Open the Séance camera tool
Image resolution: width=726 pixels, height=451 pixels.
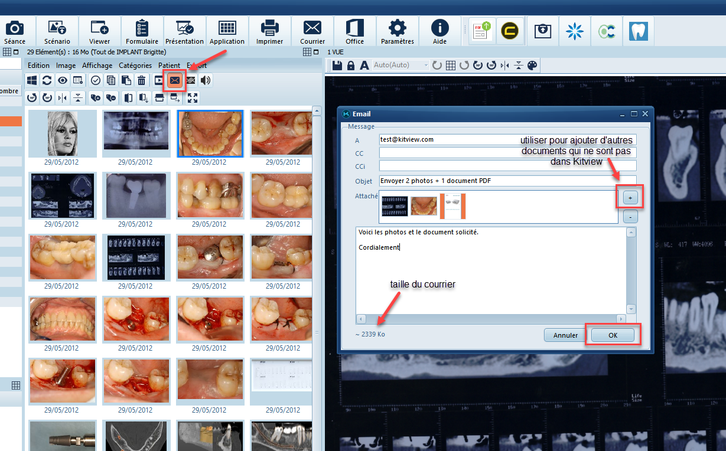coord(15,31)
